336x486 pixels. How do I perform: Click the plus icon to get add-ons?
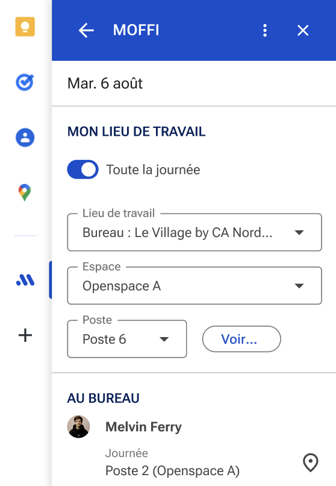25,335
